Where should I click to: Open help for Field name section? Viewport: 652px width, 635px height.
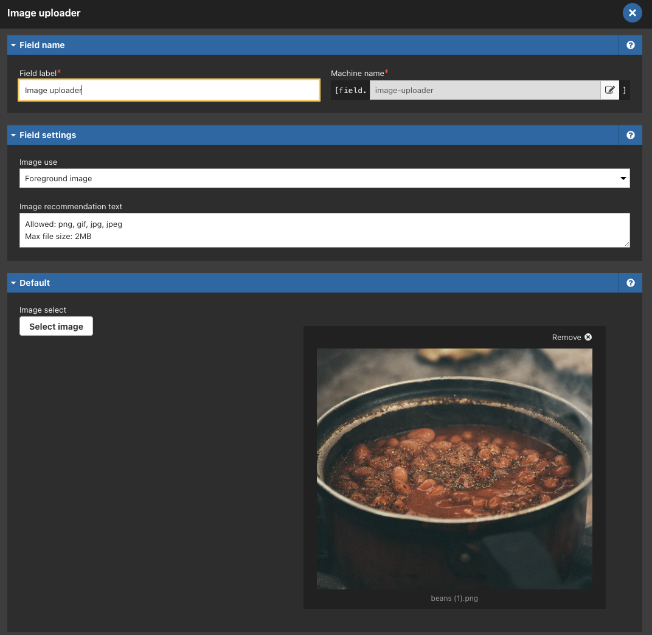pyautogui.click(x=630, y=45)
